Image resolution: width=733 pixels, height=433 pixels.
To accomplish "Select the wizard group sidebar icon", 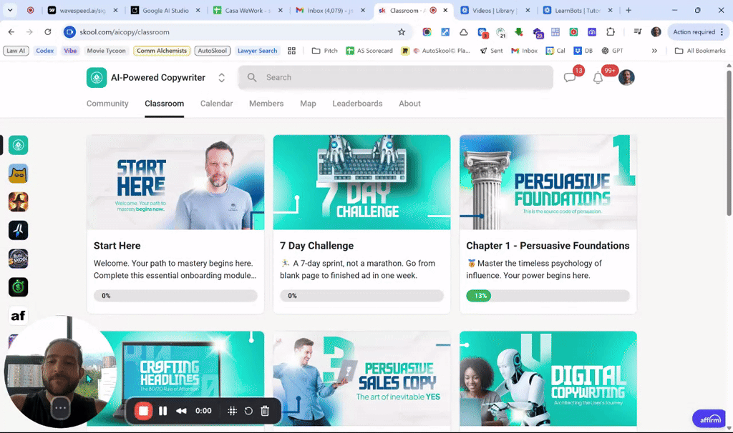I will click(x=18, y=202).
